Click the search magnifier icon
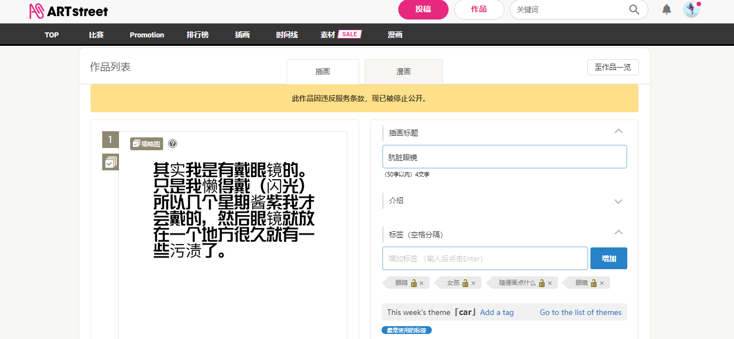Viewport: 734px width, 339px height. pyautogui.click(x=634, y=9)
